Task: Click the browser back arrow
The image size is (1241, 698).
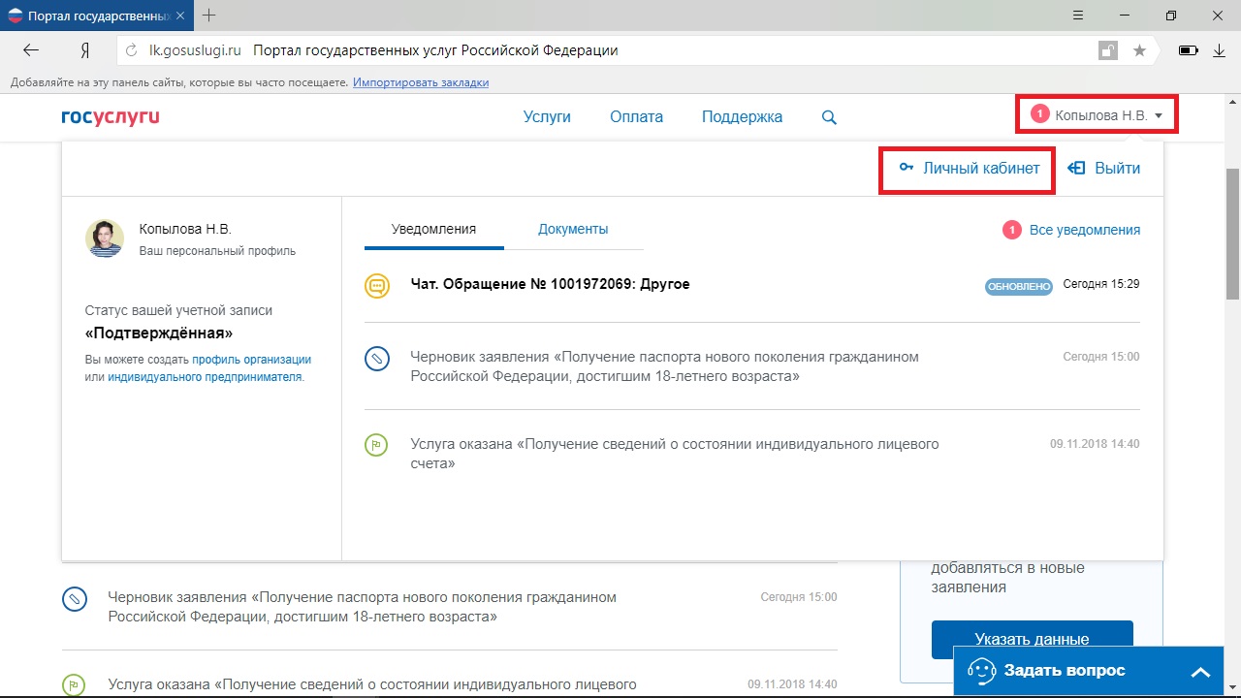Action: pyautogui.click(x=31, y=50)
